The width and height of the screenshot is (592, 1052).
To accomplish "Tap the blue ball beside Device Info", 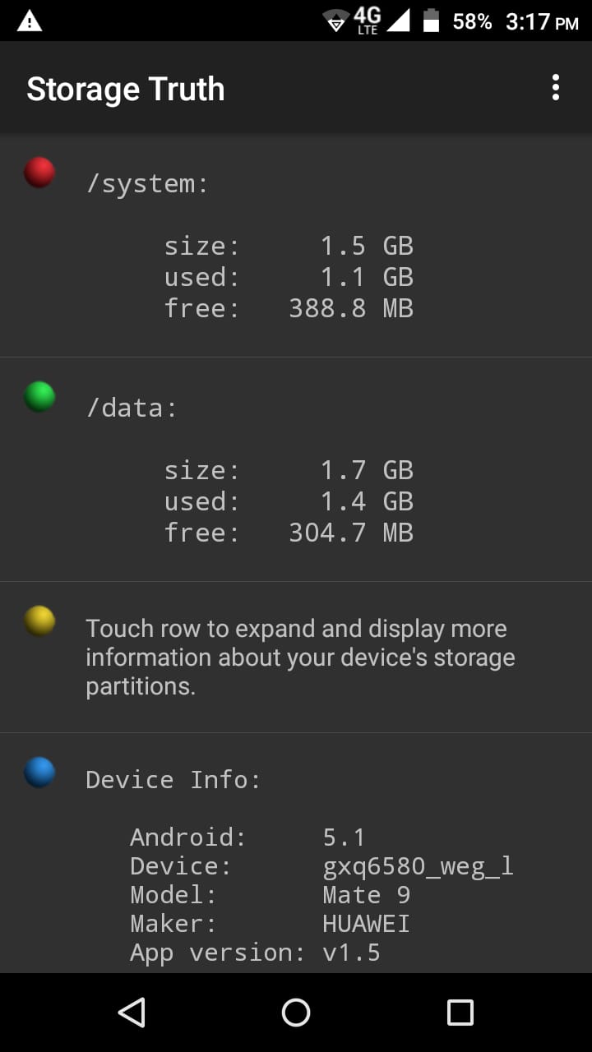I will [x=39, y=773].
